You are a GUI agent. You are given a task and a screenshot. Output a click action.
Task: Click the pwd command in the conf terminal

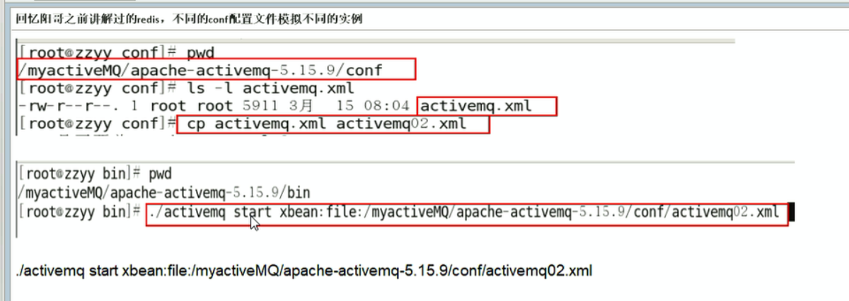pos(200,53)
